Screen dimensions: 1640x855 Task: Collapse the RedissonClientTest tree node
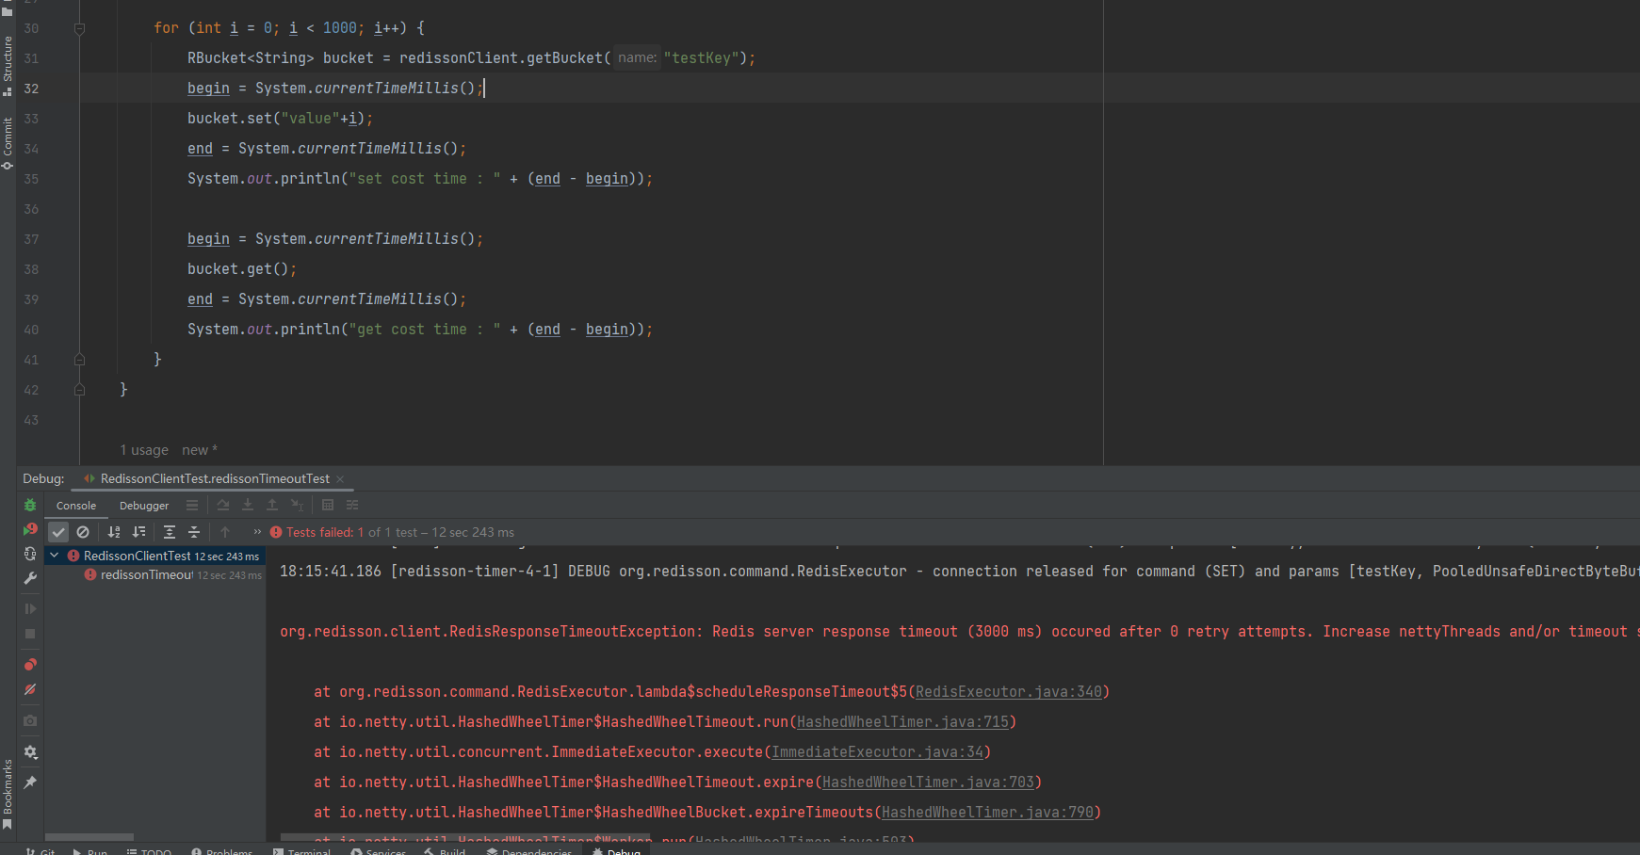(54, 556)
